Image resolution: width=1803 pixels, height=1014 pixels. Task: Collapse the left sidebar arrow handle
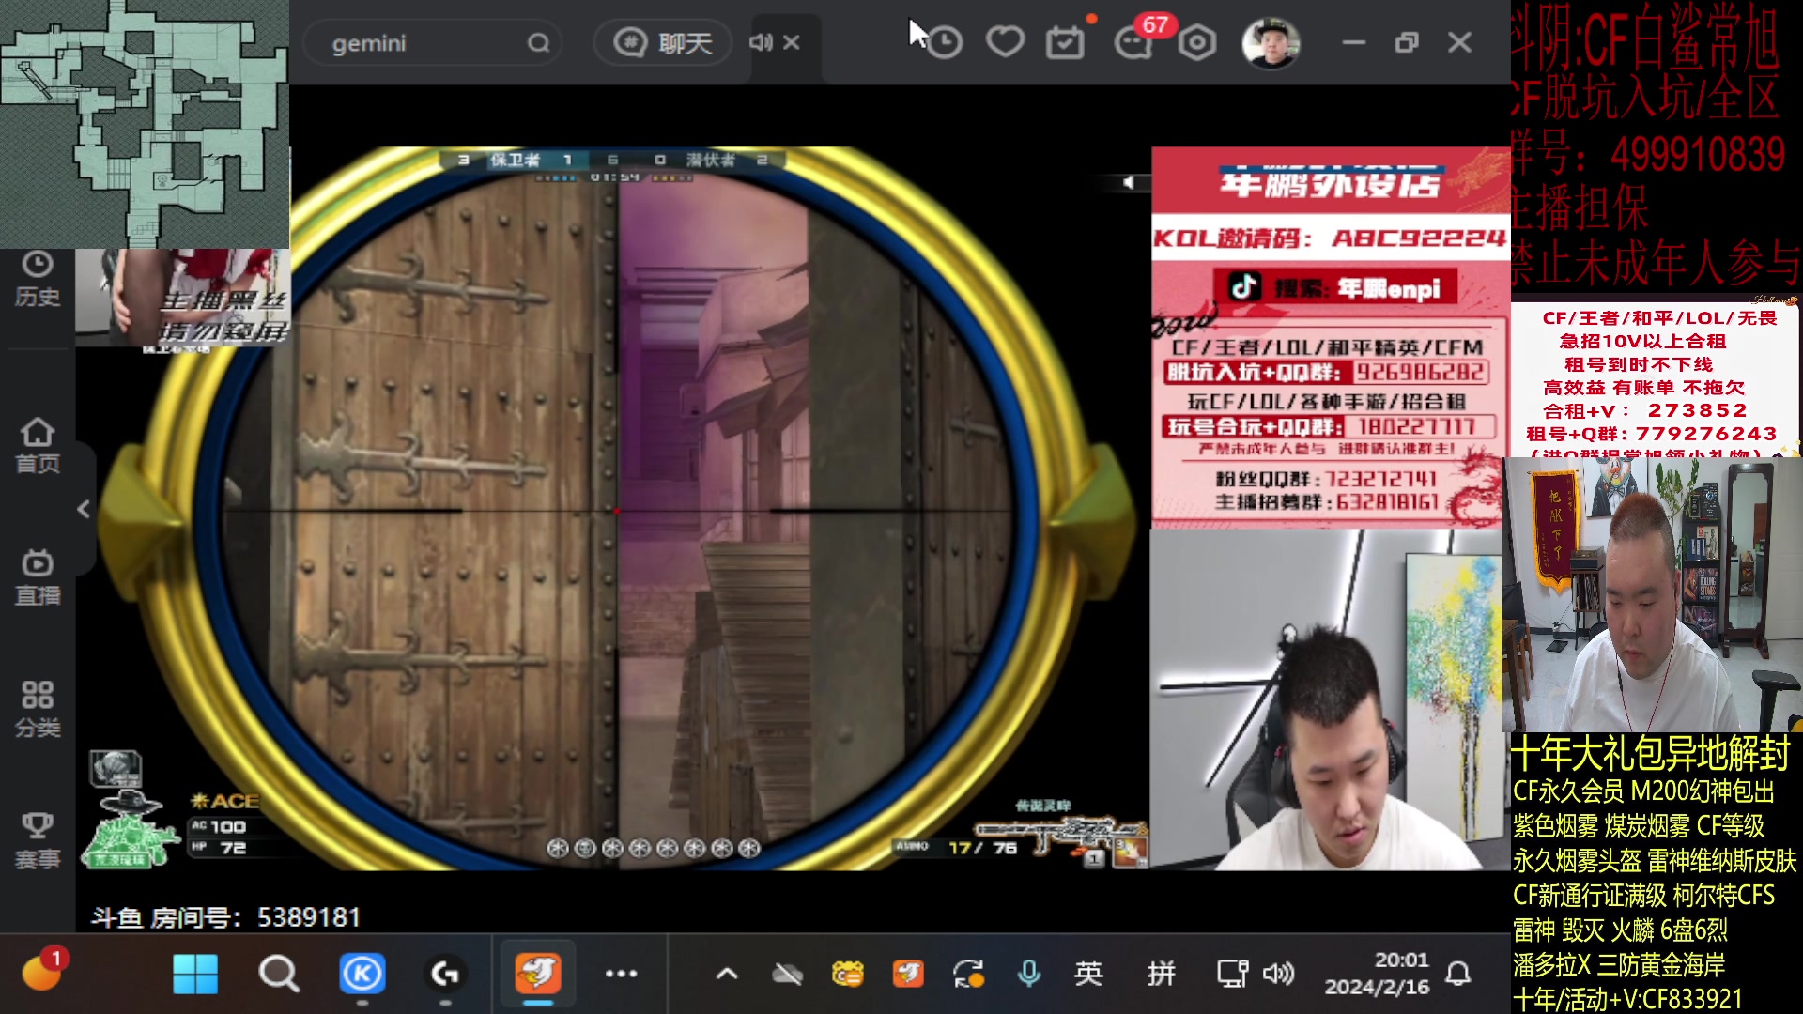84,509
